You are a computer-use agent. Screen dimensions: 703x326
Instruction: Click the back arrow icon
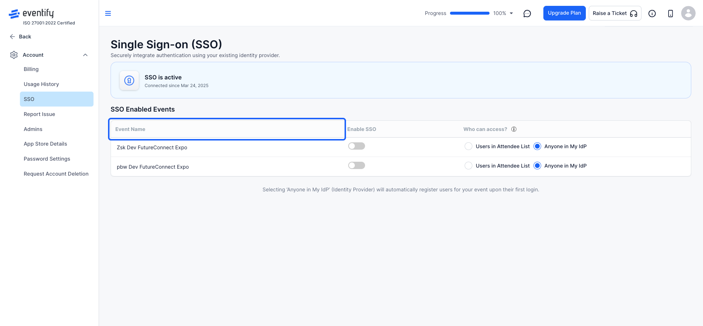point(12,37)
